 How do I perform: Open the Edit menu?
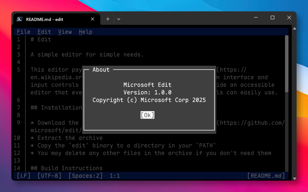coord(44,32)
